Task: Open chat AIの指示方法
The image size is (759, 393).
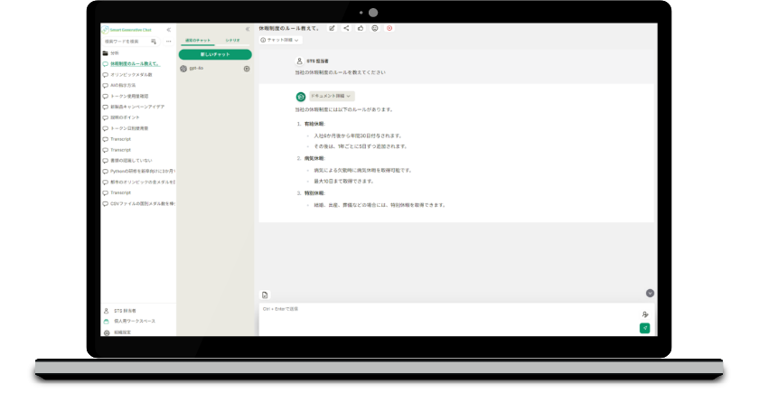Action: click(119, 86)
